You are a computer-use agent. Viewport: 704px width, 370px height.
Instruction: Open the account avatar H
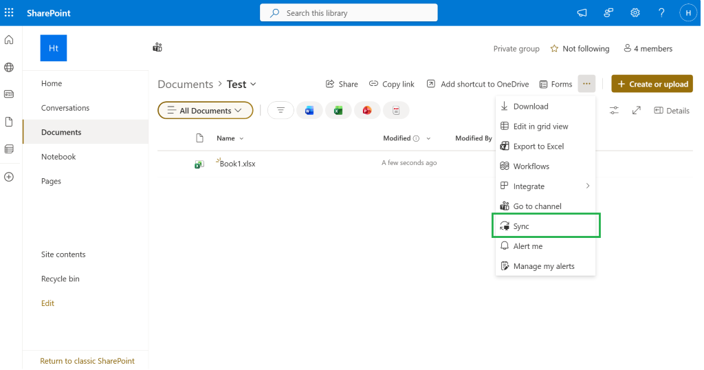pyautogui.click(x=687, y=13)
